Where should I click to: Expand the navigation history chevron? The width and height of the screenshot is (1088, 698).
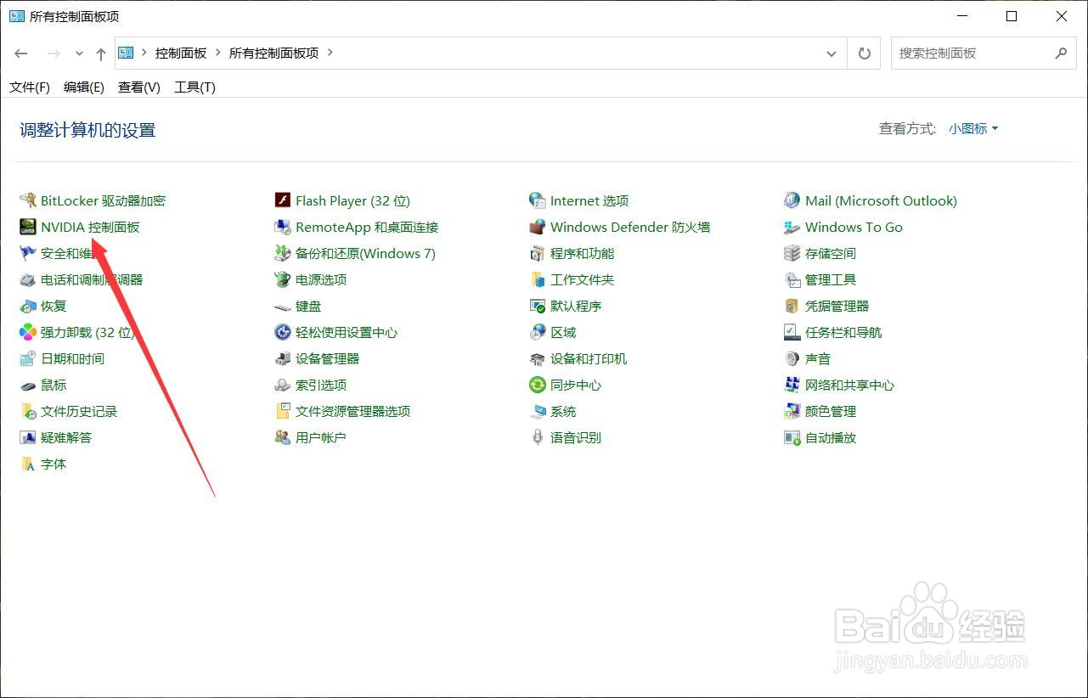tap(79, 53)
